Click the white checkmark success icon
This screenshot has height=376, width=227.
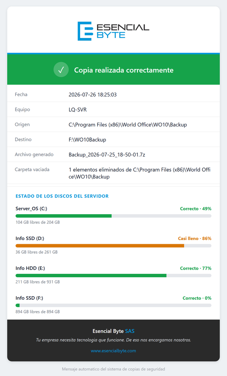tap(61, 70)
